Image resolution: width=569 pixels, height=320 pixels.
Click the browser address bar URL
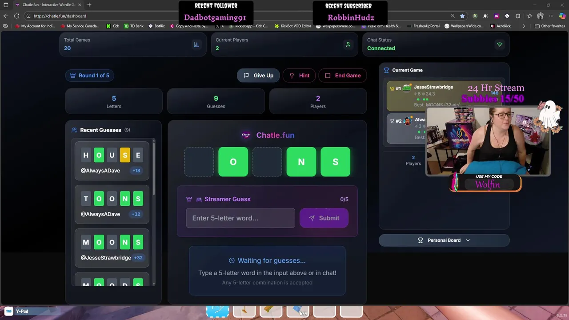pos(60,16)
